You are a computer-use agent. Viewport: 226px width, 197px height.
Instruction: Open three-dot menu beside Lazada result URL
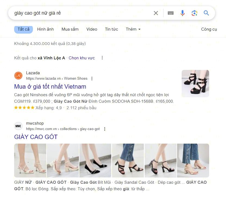92,79
